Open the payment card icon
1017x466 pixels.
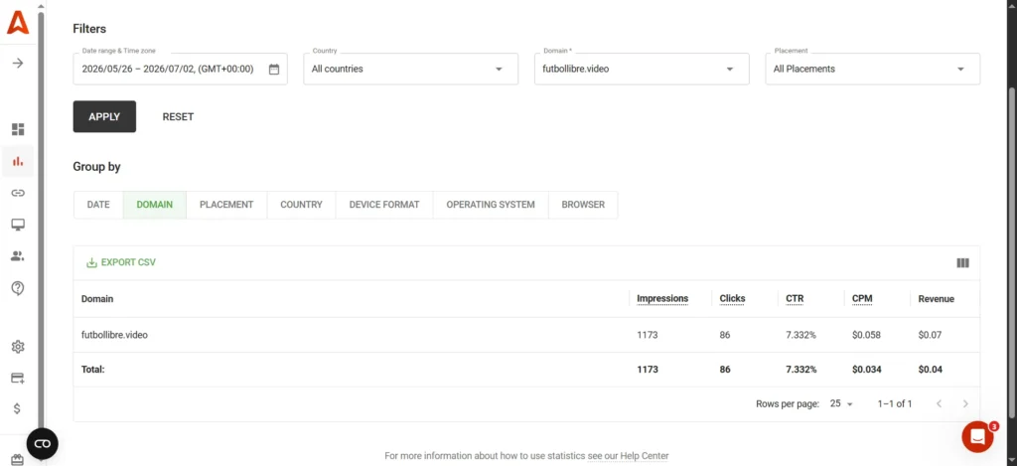pos(18,378)
